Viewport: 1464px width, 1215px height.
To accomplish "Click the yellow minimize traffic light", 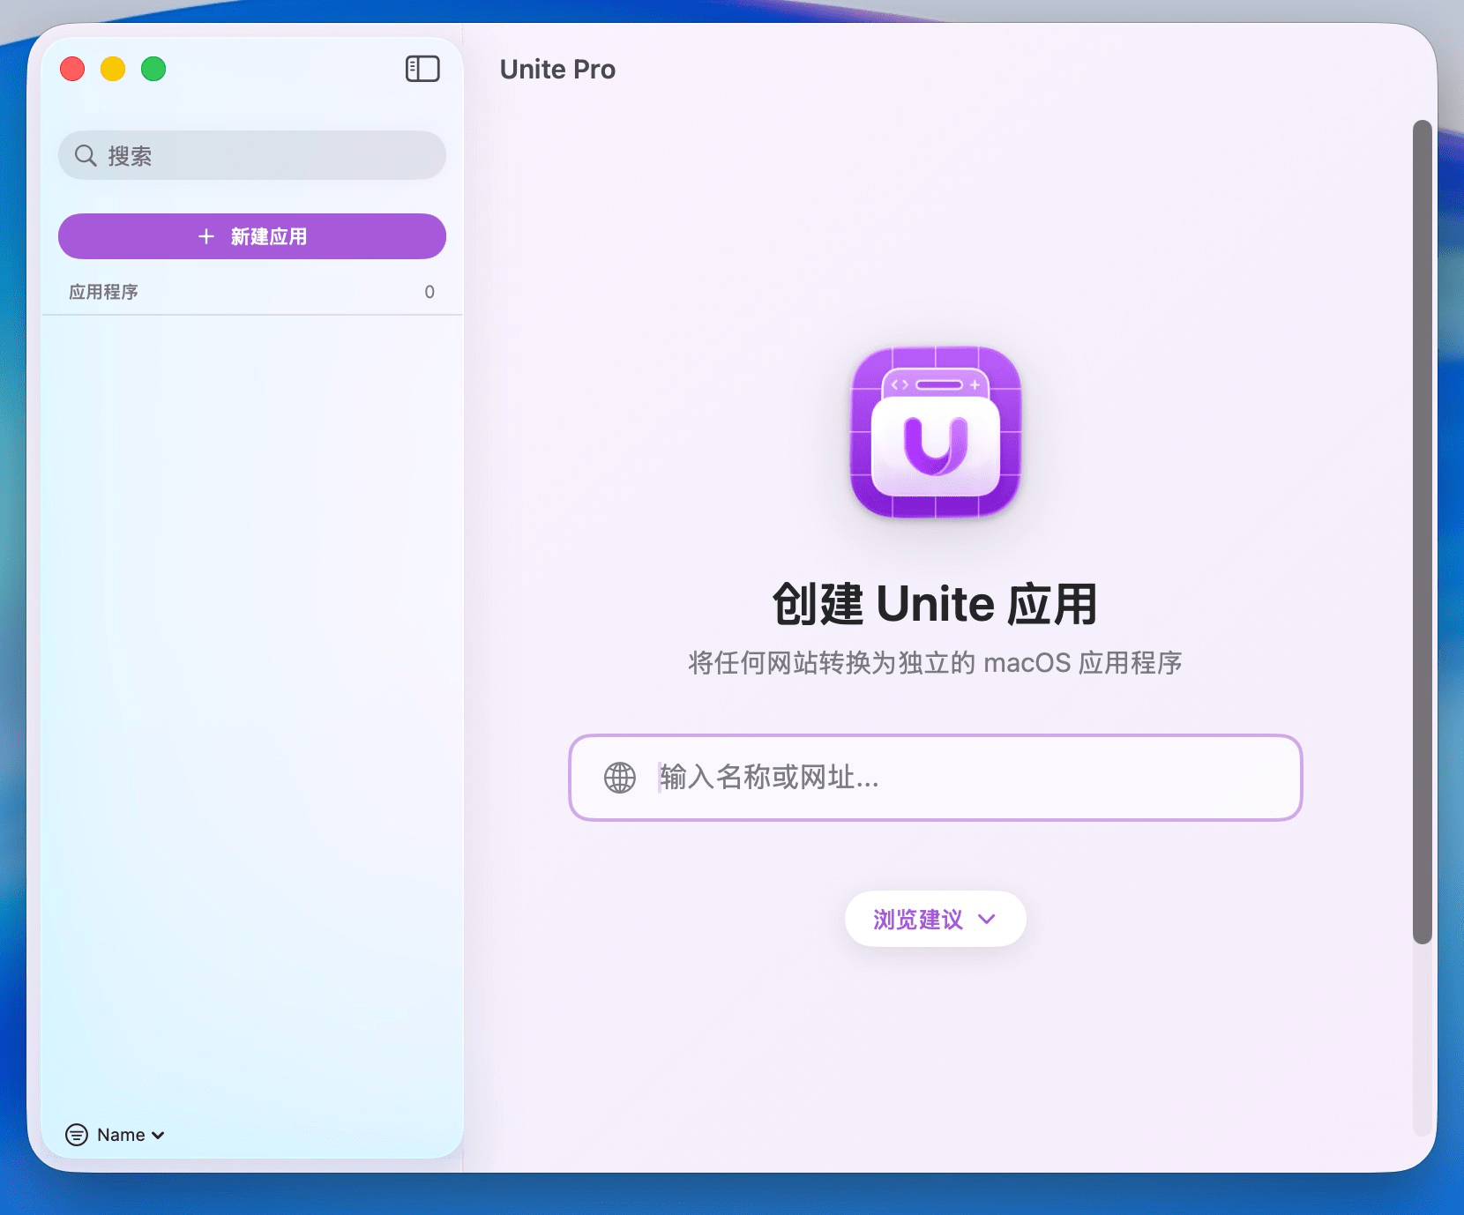I will click(x=113, y=69).
